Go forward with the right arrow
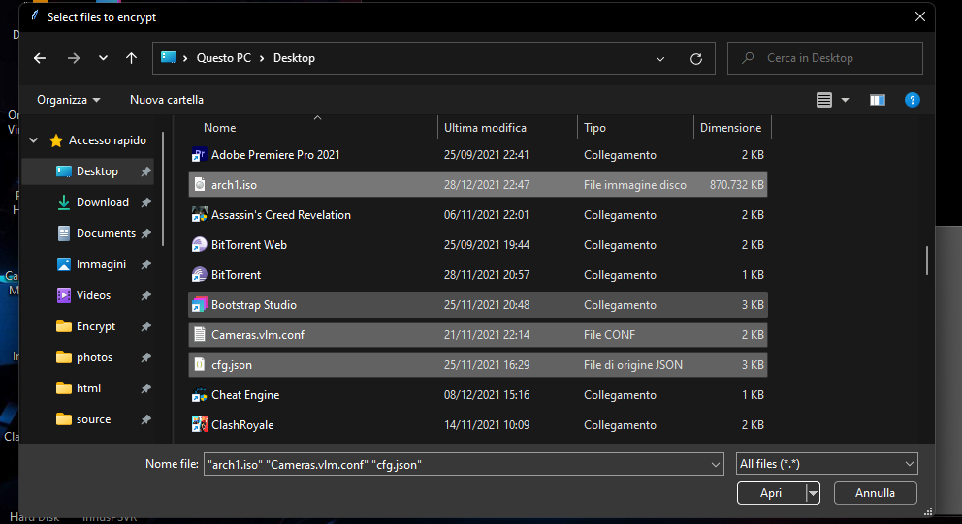Image resolution: width=962 pixels, height=524 pixels. [74, 58]
